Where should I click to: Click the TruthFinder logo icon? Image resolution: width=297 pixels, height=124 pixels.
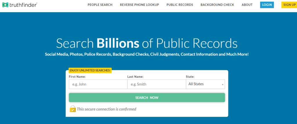(x=5, y=5)
